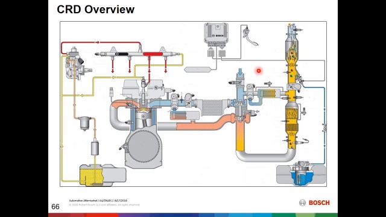Click the Bosch engine control unit in diagram
Screen dimensions: 386x217
[x=216, y=34]
